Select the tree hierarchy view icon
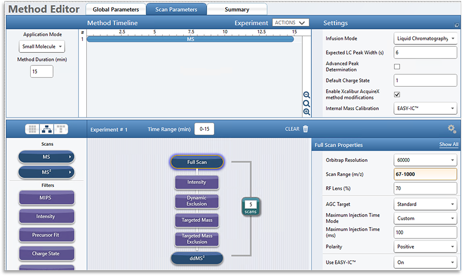Viewport: 463px width, 276px height. [47, 129]
